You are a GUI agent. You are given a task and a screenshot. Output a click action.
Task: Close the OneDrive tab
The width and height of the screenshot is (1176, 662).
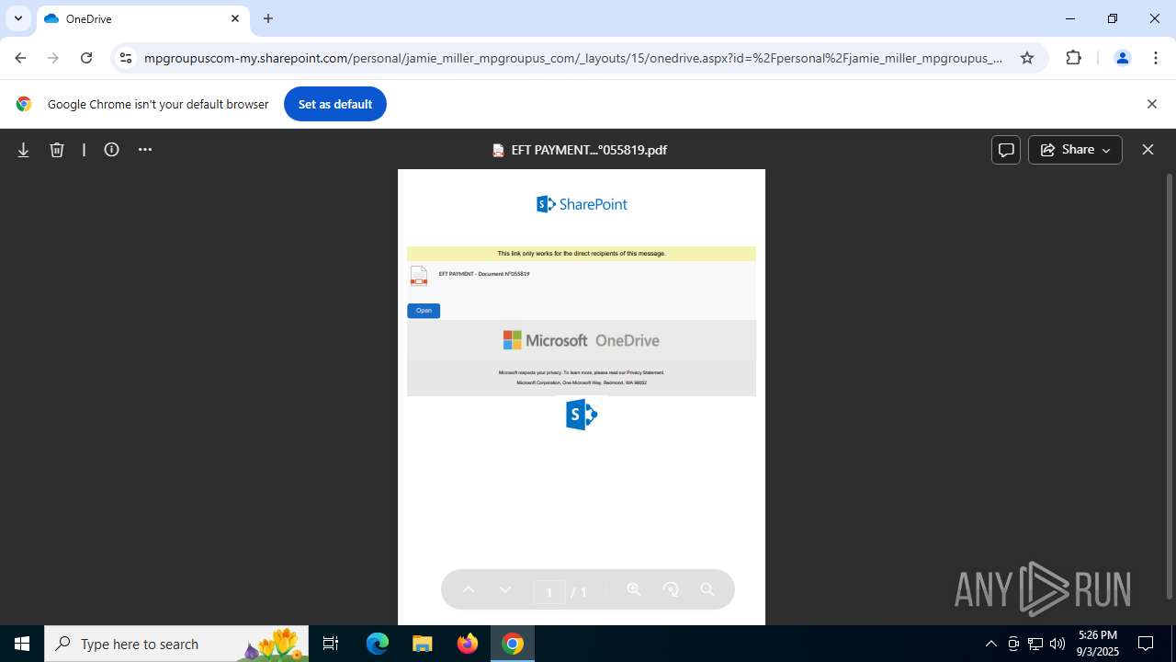pyautogui.click(x=235, y=18)
